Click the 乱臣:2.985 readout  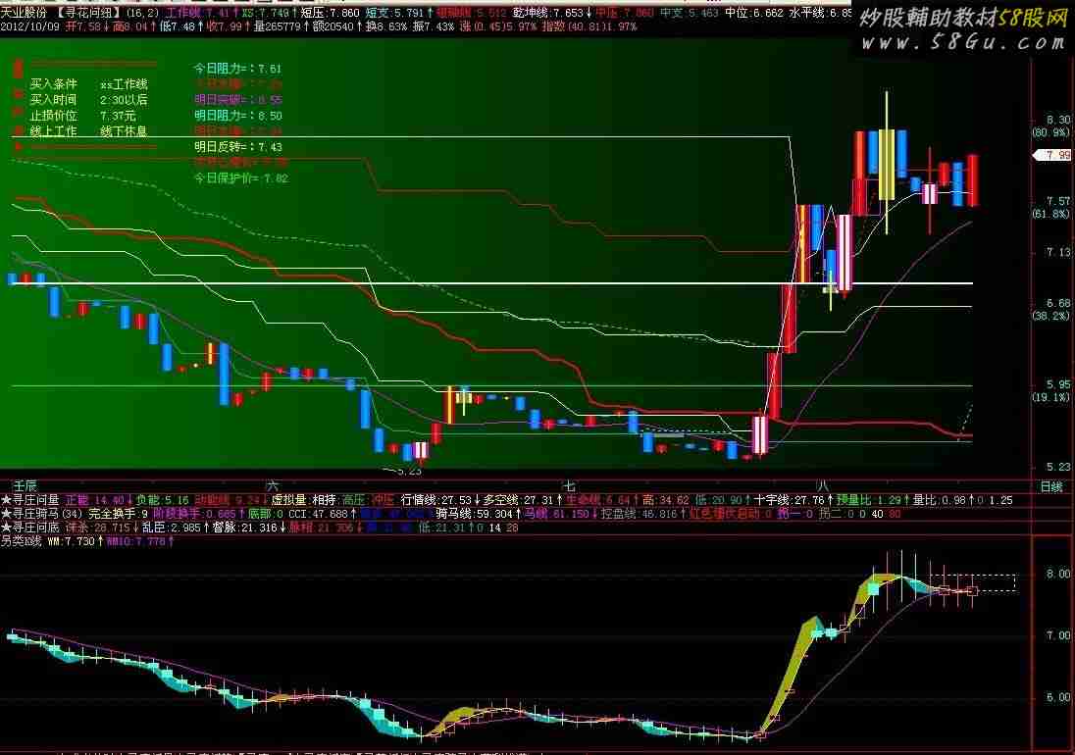pyautogui.click(x=171, y=528)
